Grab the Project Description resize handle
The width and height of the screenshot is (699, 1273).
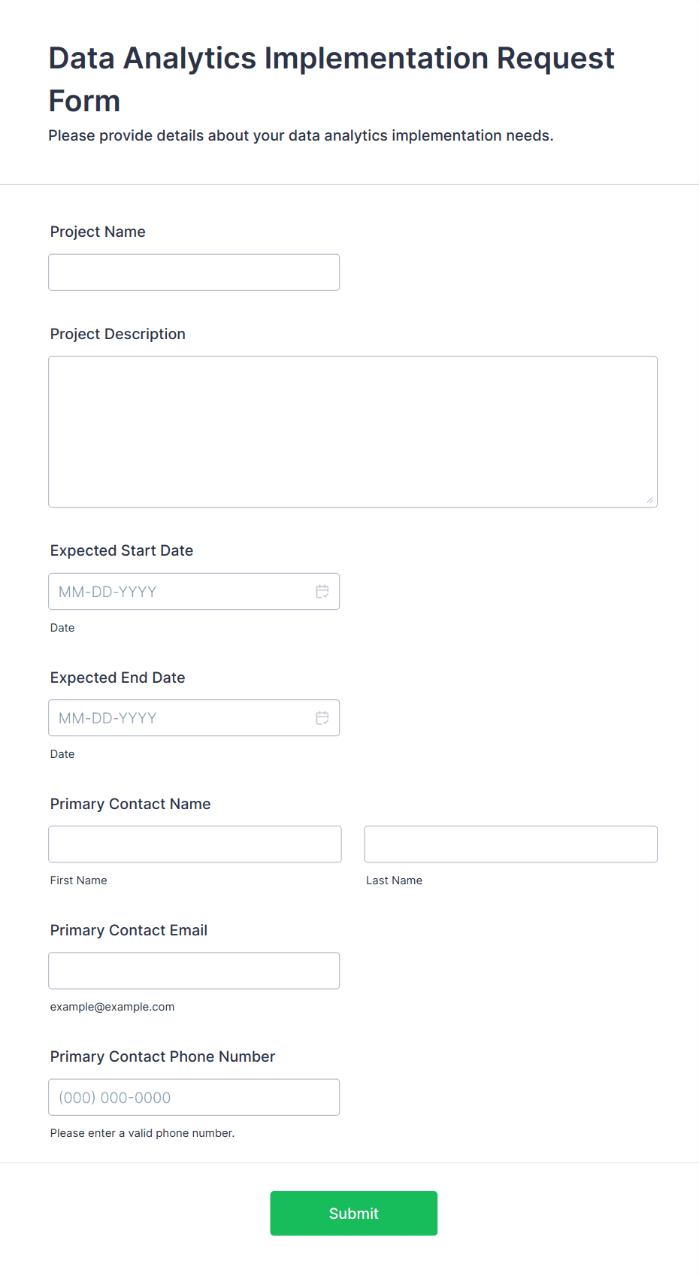pyautogui.click(x=650, y=500)
